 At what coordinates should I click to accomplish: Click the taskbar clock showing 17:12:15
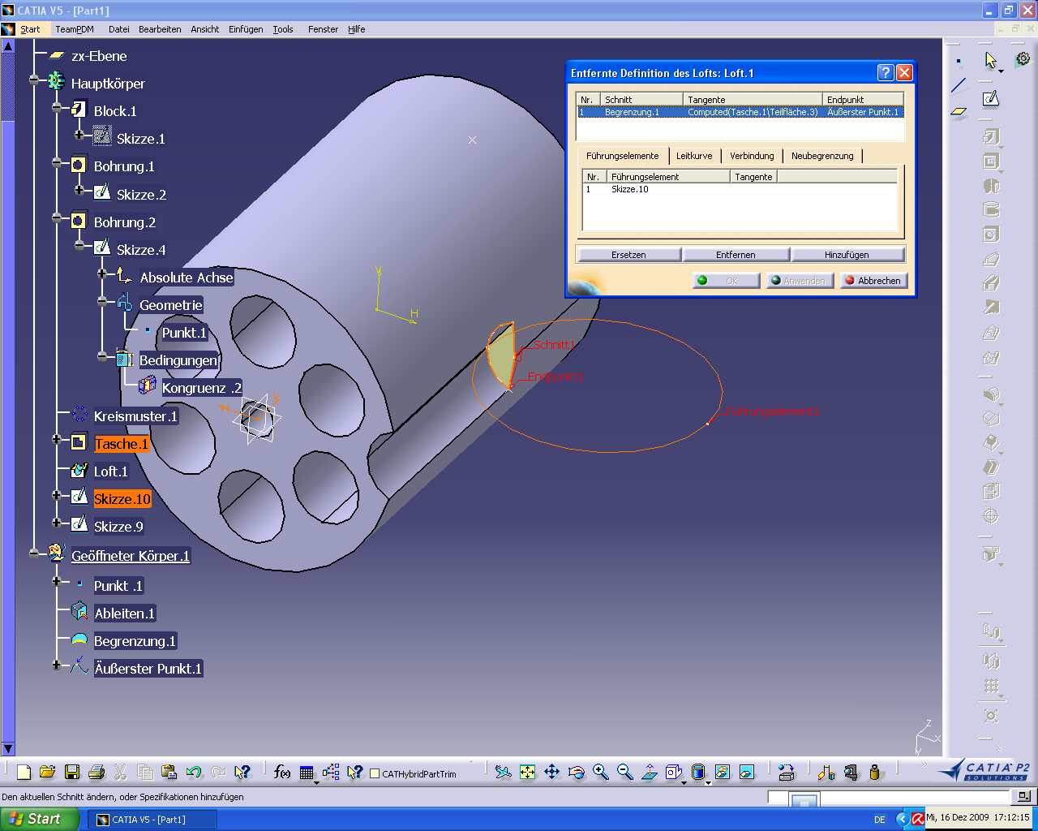click(x=978, y=817)
